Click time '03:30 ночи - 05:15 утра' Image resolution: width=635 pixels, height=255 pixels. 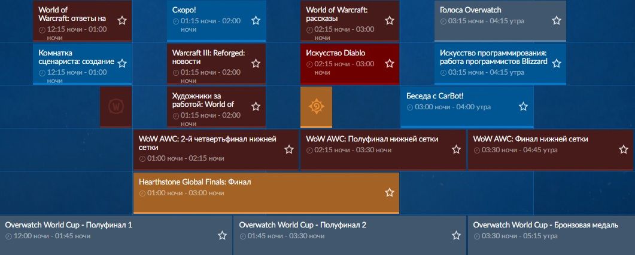point(519,236)
